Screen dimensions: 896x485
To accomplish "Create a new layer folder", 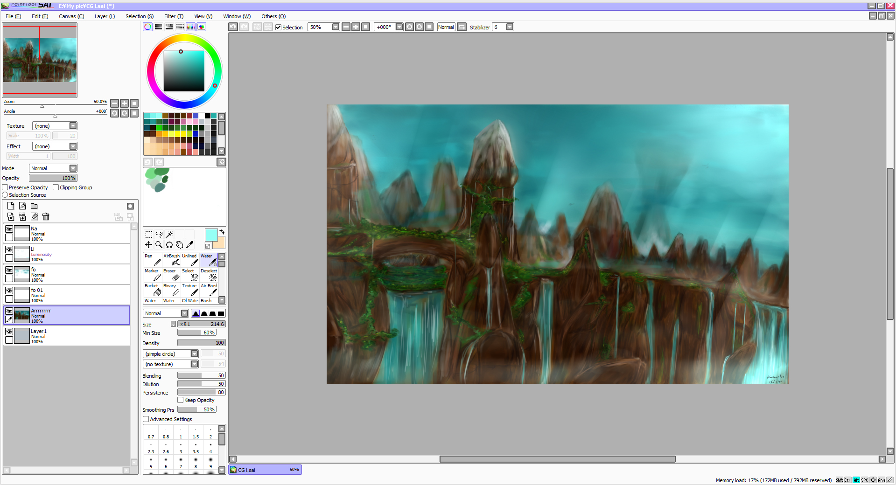I will click(34, 206).
